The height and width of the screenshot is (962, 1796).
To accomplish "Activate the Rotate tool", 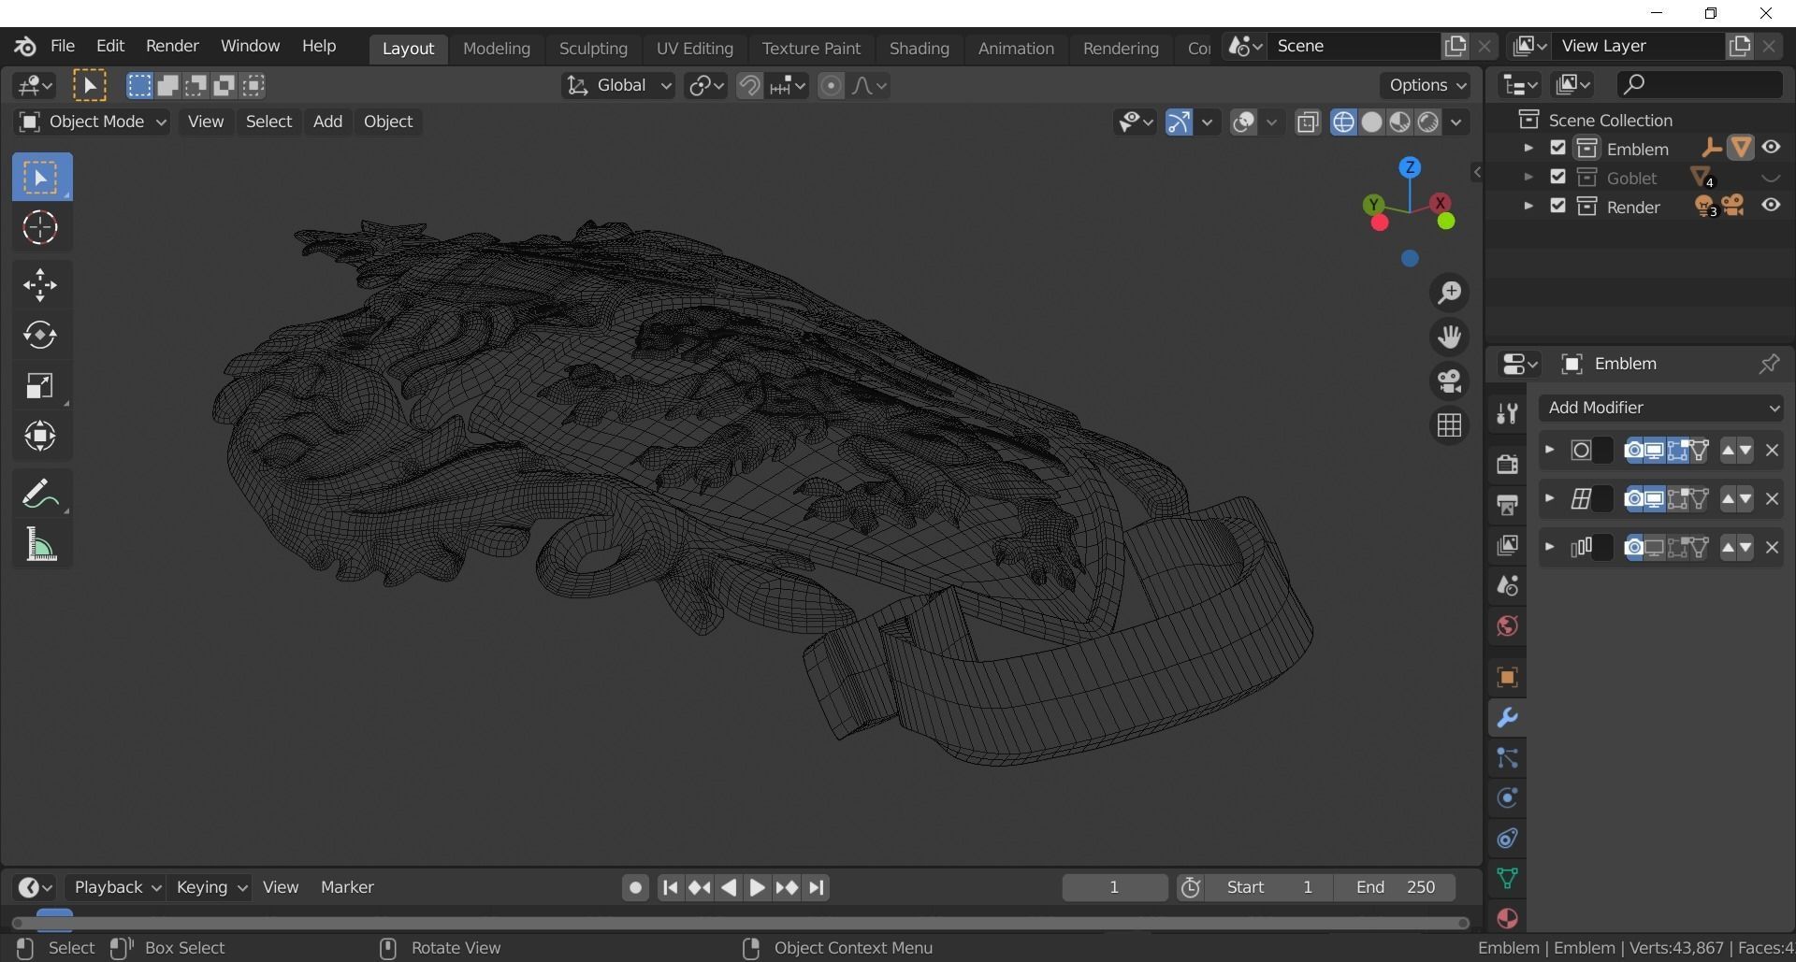I will coord(40,335).
